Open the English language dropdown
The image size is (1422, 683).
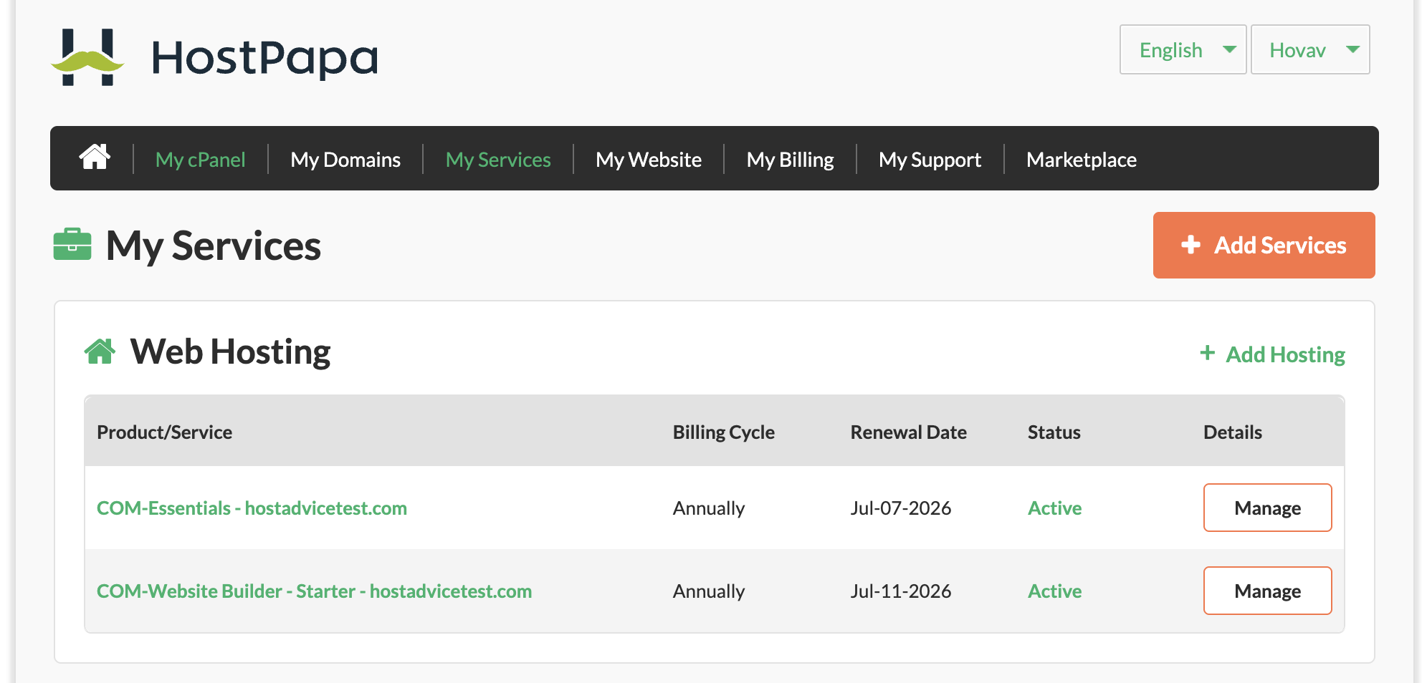coord(1183,49)
